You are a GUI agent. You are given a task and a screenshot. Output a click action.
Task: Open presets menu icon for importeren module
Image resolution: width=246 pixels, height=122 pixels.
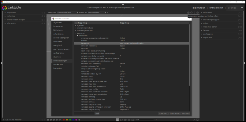[45, 13]
